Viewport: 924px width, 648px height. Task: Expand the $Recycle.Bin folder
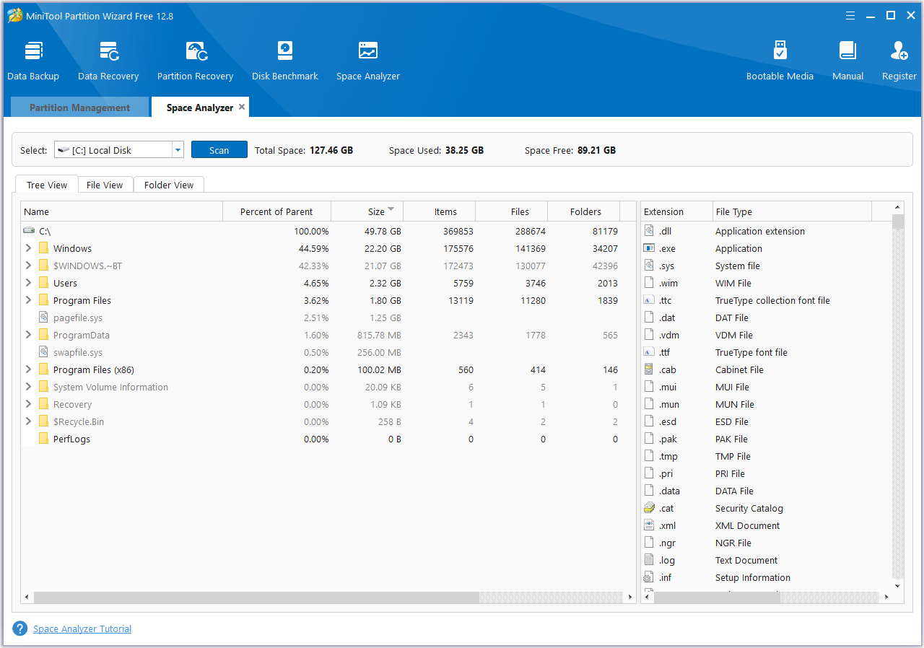click(28, 421)
